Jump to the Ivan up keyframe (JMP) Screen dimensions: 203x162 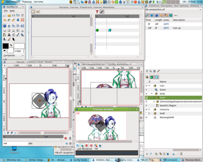point(166,28)
